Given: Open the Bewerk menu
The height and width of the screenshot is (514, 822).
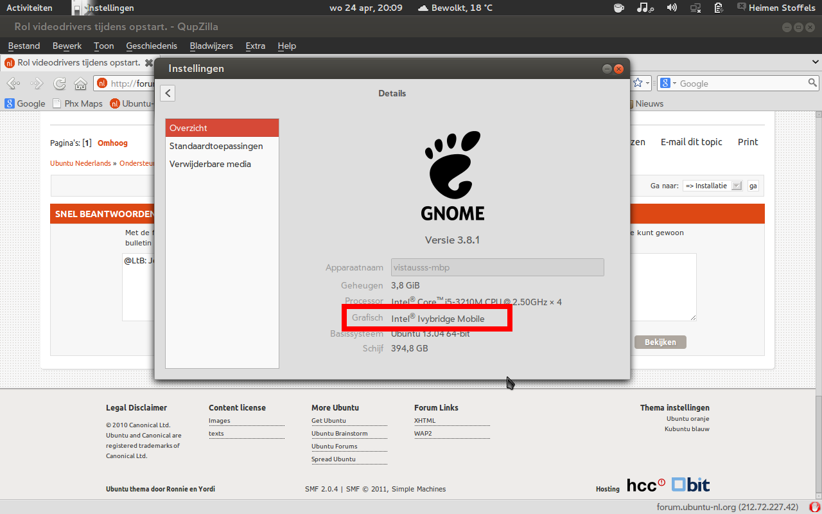Looking at the screenshot, I should pos(67,46).
